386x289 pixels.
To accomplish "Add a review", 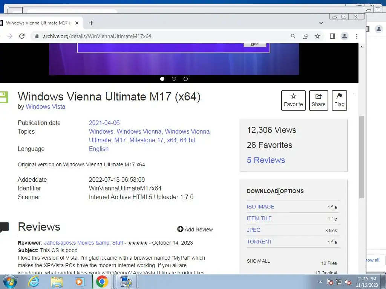I will click(195, 229).
